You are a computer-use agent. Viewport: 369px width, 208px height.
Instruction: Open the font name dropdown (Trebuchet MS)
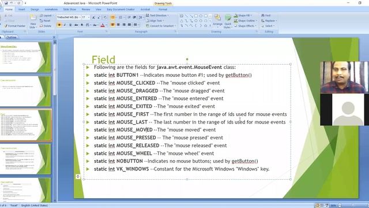pos(80,17)
